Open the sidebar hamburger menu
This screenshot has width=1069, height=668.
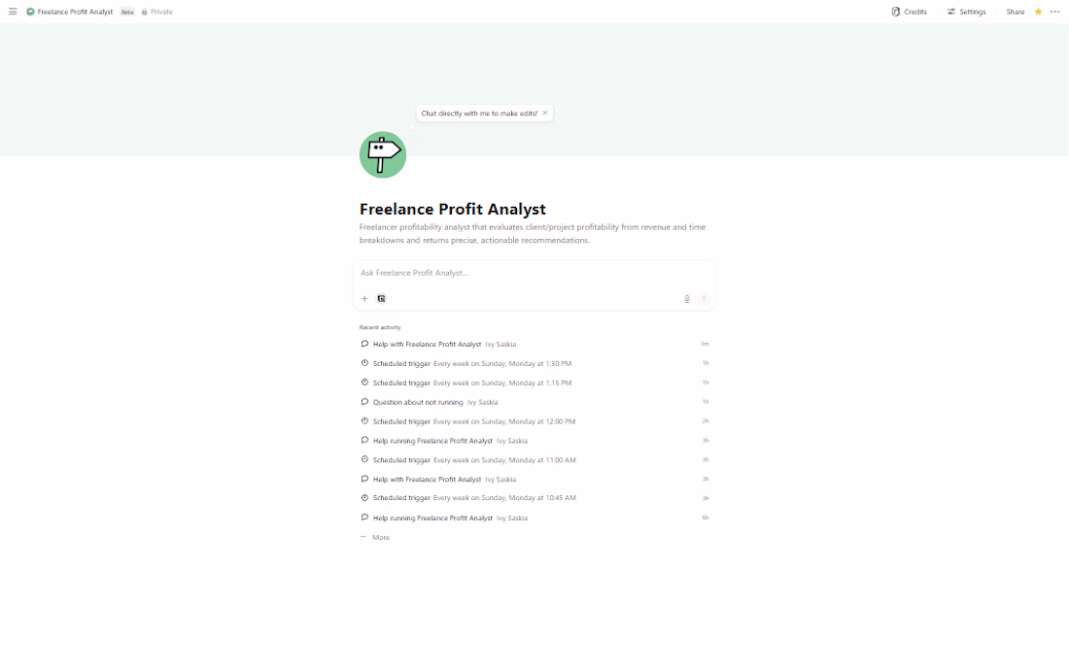13,12
